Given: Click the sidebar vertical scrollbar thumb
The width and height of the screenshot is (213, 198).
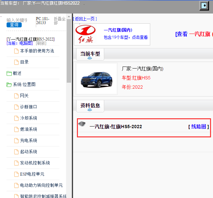Looking at the screenshot, I should pyautogui.click(x=69, y=51).
